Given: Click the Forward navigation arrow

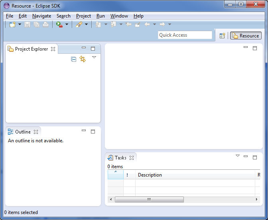Looking at the screenshot, I should point(162,24).
